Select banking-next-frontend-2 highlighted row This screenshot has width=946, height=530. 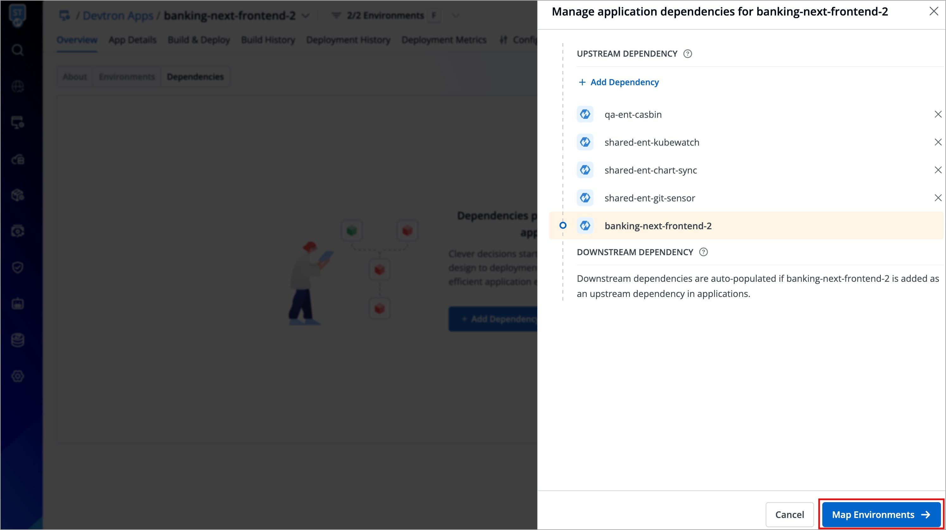(658, 226)
